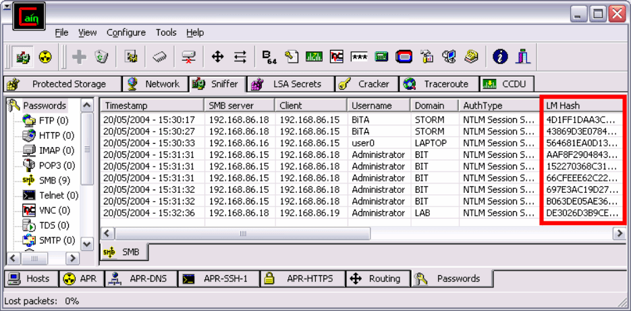This screenshot has width=631, height=311.
Task: Sort by the Domain column header
Action: coord(435,105)
